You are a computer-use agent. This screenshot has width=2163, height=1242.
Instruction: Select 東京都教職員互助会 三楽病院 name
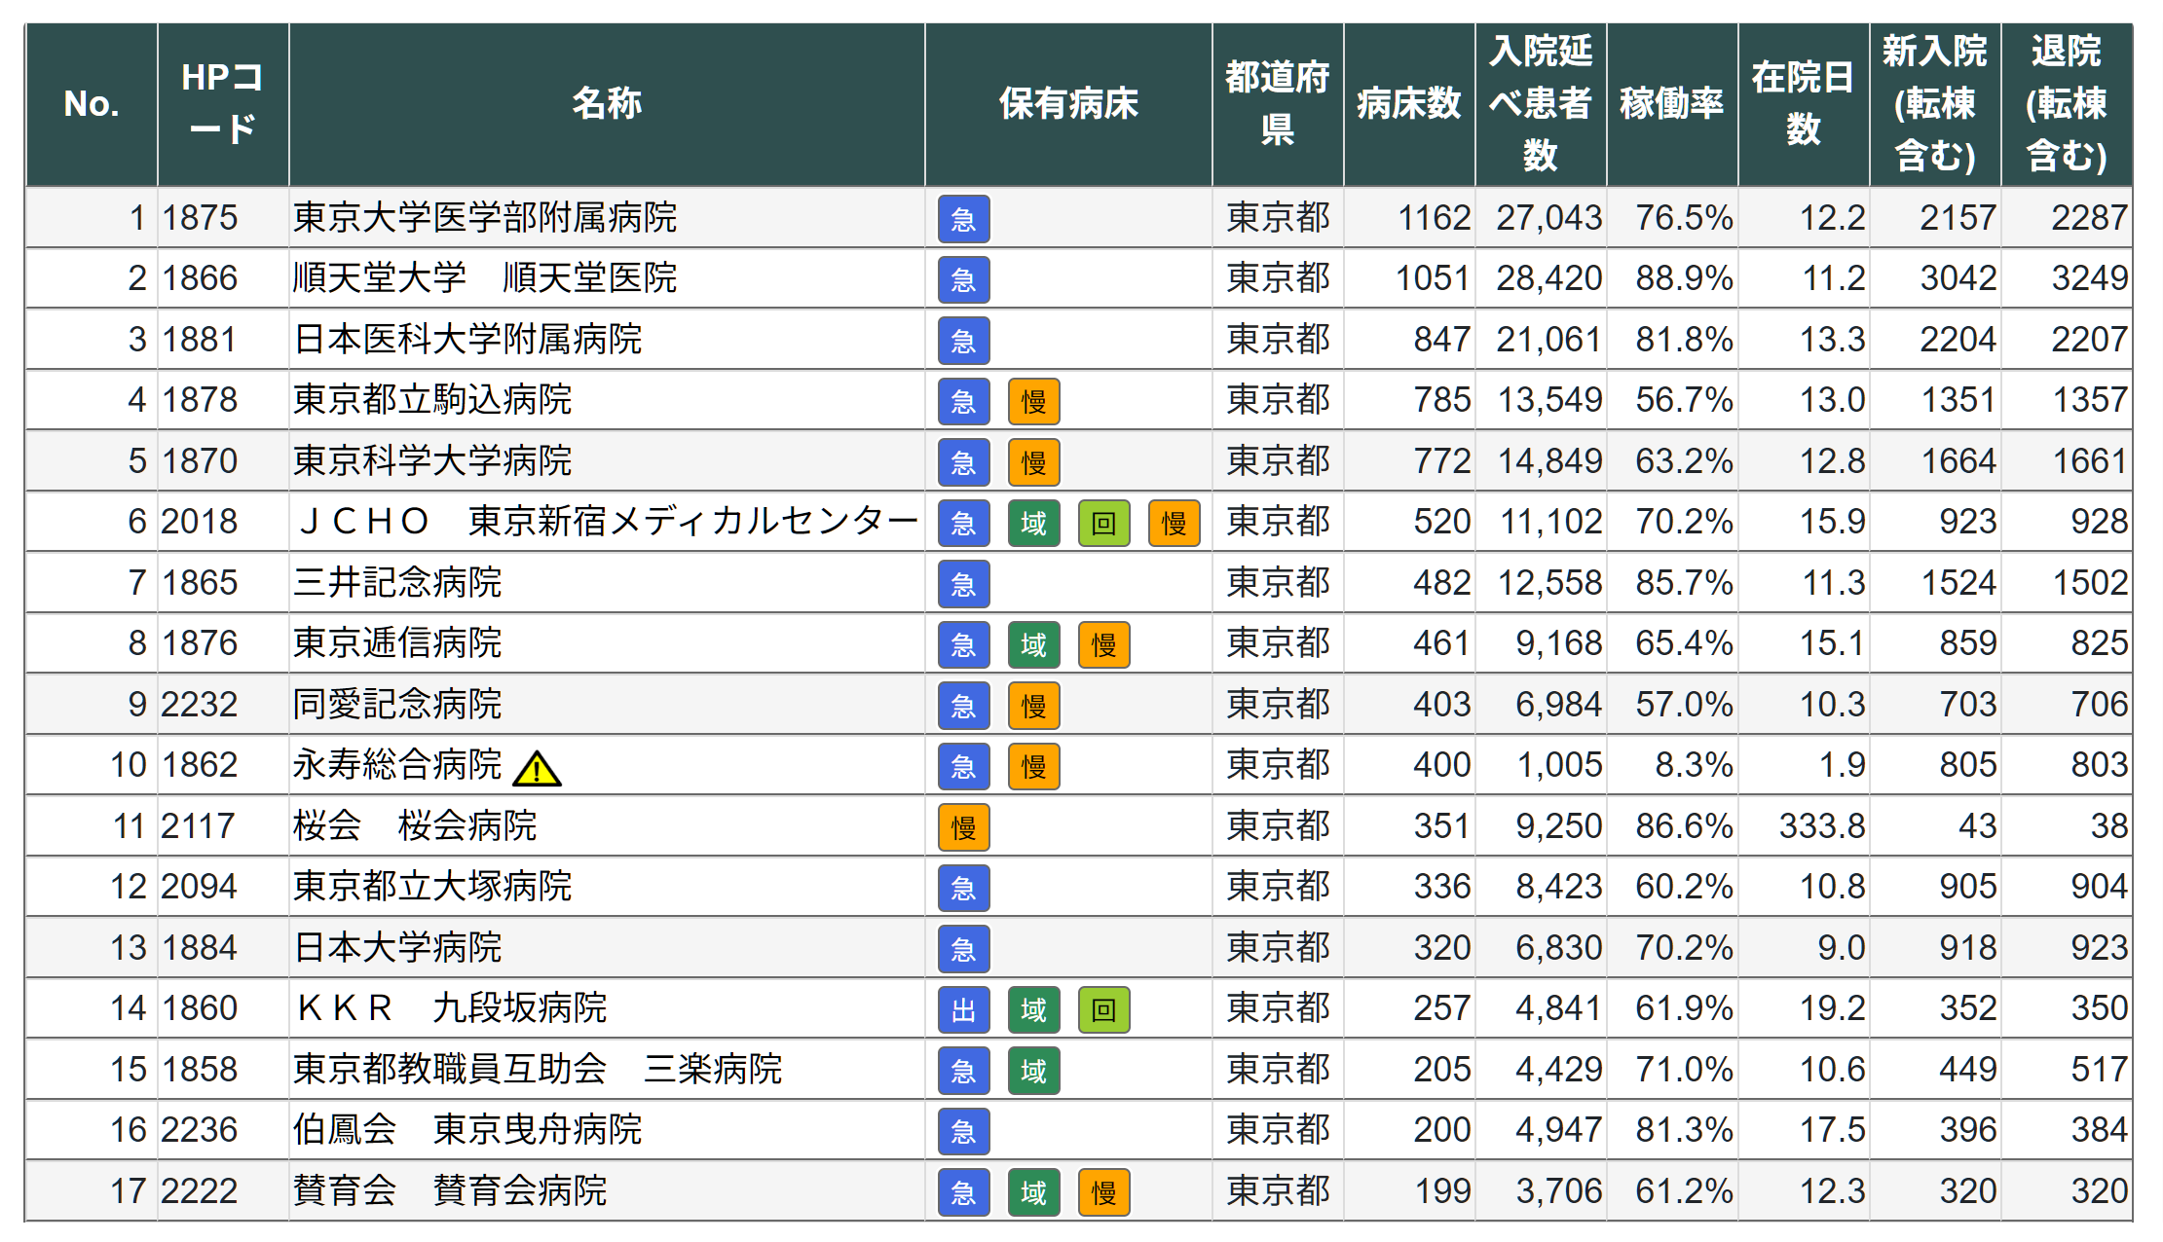coord(538,1069)
